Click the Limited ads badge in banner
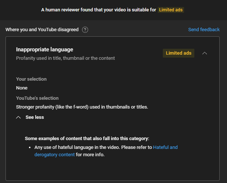The image size is (227, 183). click(171, 10)
